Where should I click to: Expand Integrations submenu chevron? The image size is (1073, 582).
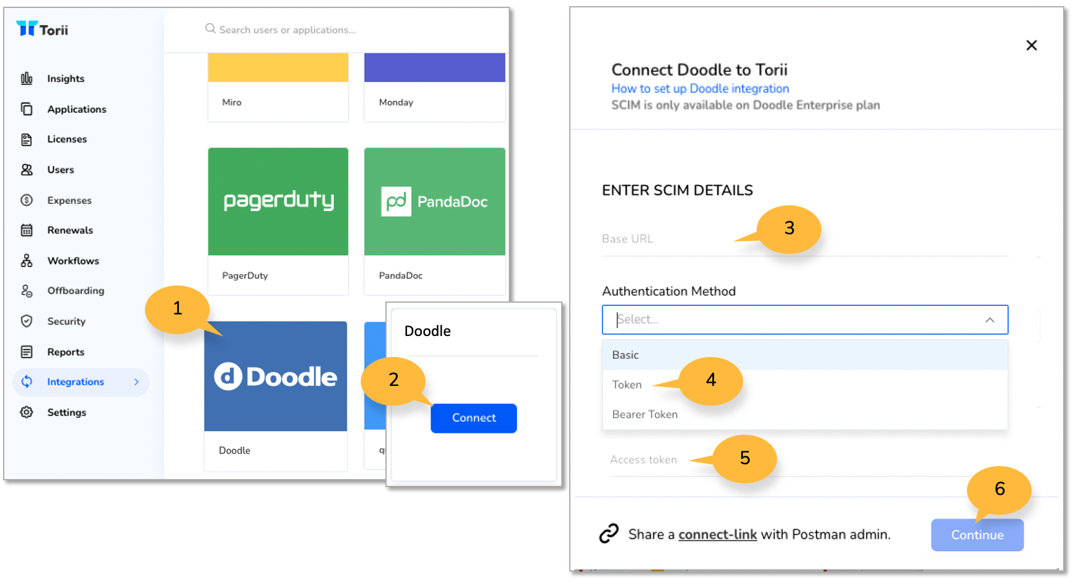point(136,382)
